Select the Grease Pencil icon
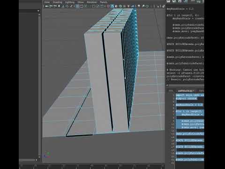225x169 pixels. [x=71, y=6]
